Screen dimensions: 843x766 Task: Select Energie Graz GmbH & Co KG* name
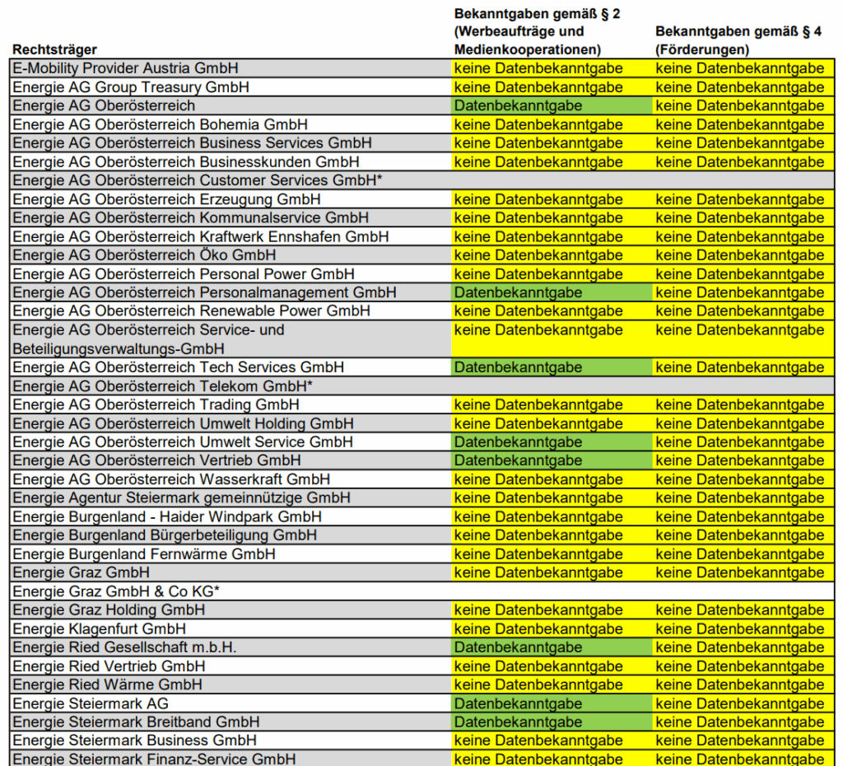116,591
